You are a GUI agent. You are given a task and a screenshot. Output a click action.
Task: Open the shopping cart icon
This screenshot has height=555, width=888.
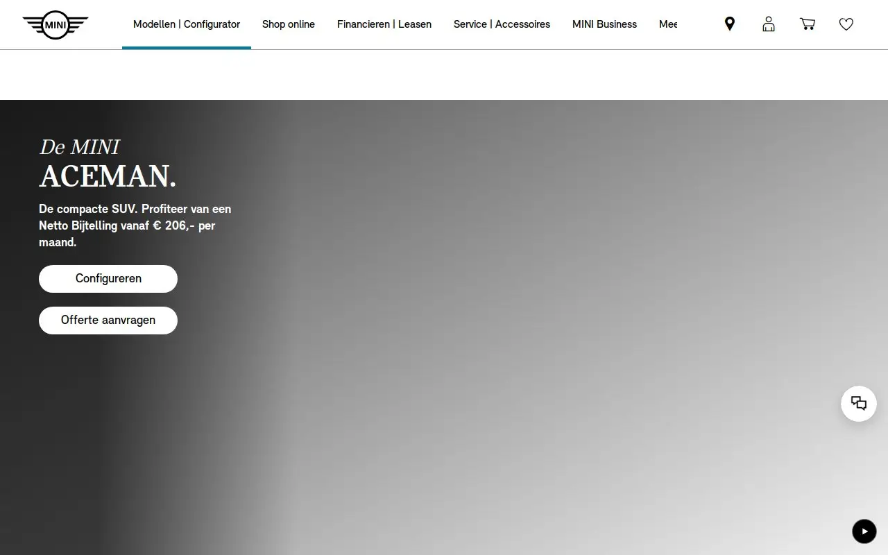(807, 24)
